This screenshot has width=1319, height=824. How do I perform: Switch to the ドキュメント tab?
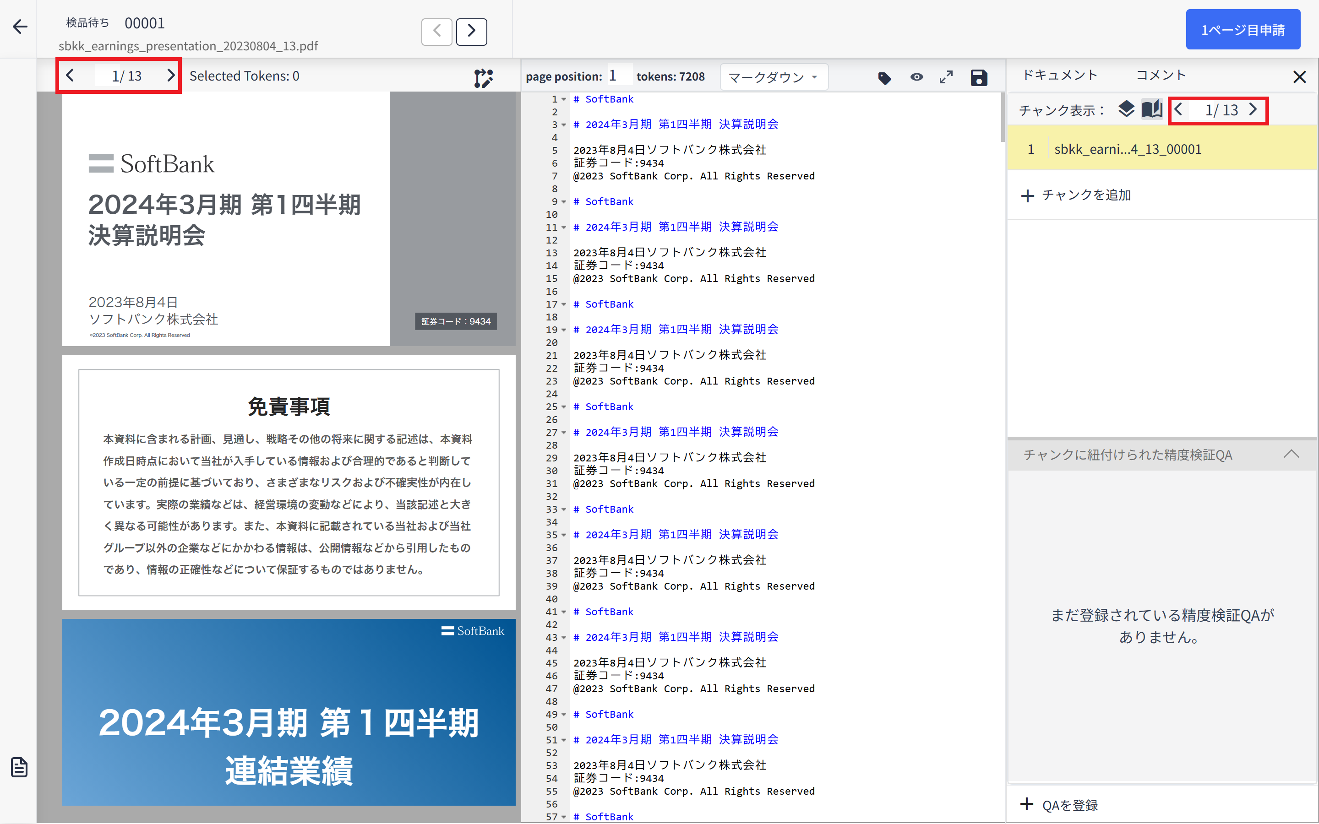1060,75
